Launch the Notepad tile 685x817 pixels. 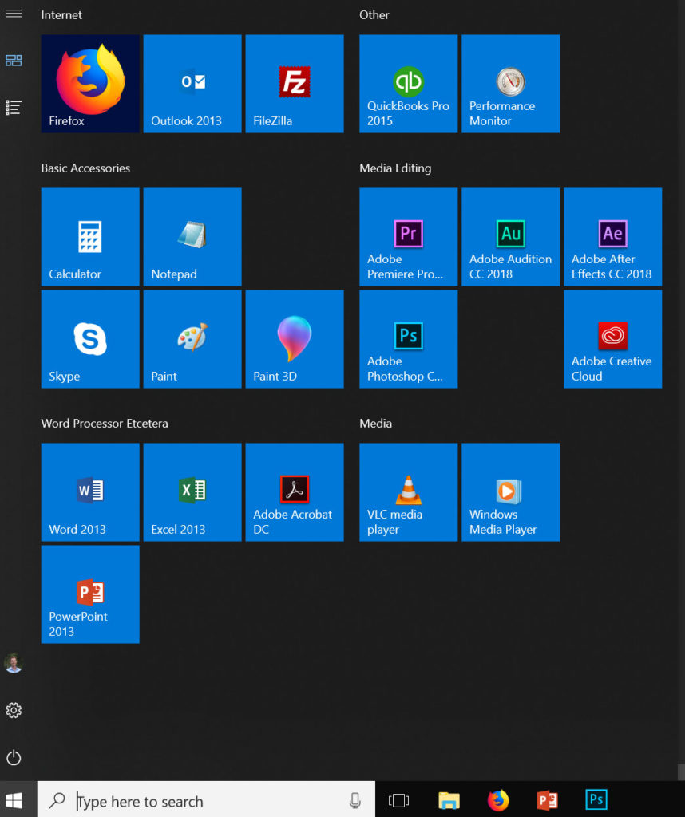click(x=192, y=237)
